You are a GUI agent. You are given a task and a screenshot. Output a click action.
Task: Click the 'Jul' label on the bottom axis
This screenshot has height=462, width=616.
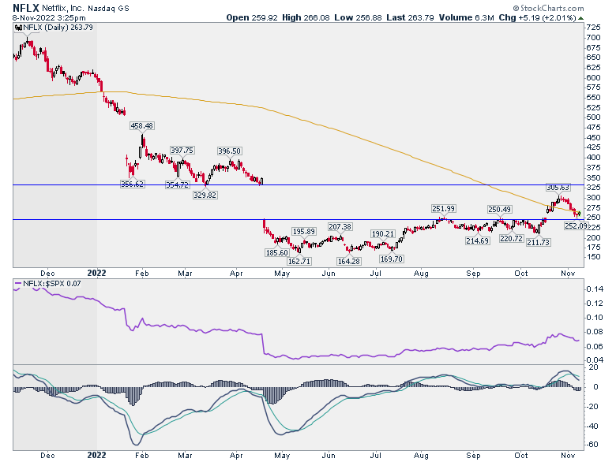376,456
